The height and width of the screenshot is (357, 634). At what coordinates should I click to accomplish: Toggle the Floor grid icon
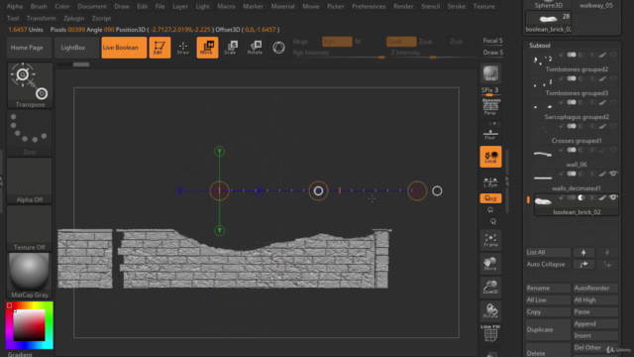[x=490, y=134]
